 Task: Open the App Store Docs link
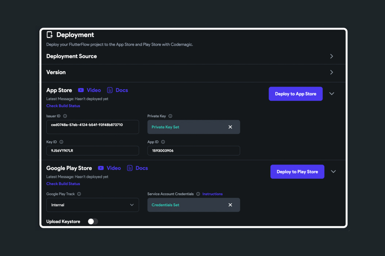tap(122, 90)
